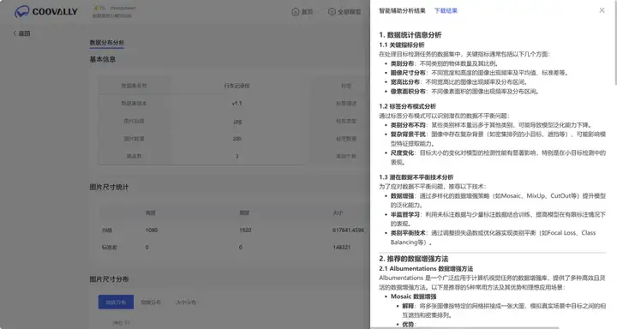Image resolution: width=617 pixels, height=329 pixels.
Task: Click the 下载结果 link
Action: (x=446, y=10)
